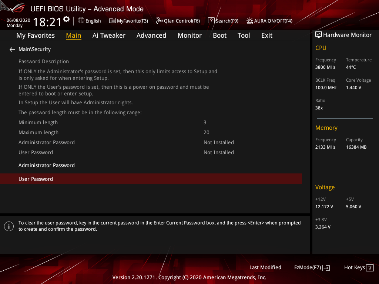Select the Exit tab
Screen dimensions: 379x284
pos(267,35)
